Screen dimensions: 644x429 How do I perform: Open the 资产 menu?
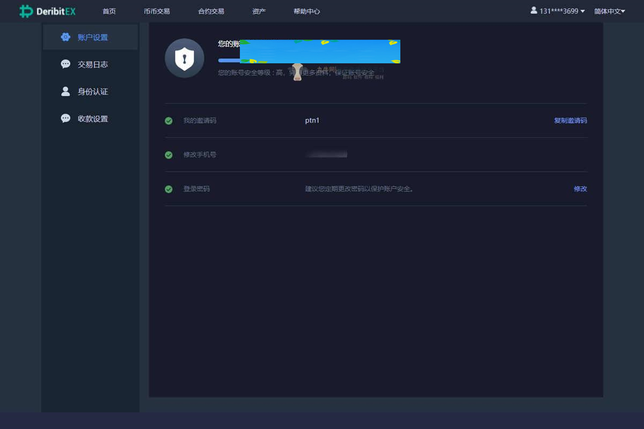point(259,11)
